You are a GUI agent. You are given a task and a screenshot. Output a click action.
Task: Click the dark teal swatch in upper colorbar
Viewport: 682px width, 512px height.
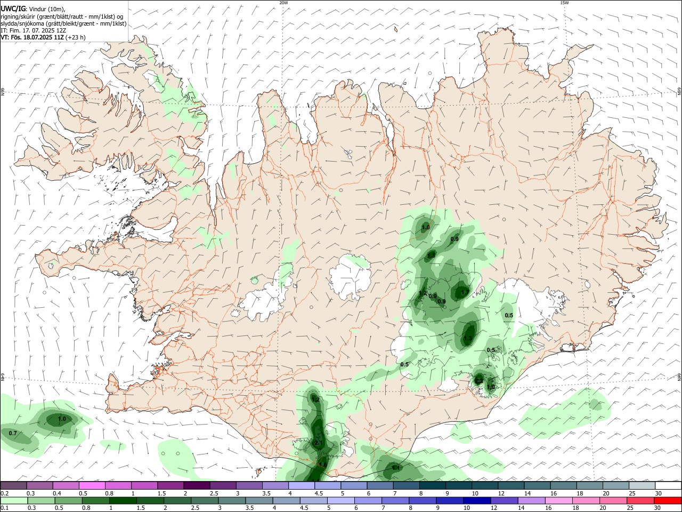coord(433,485)
